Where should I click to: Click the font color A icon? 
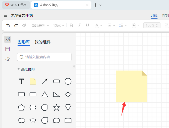tap(97, 26)
